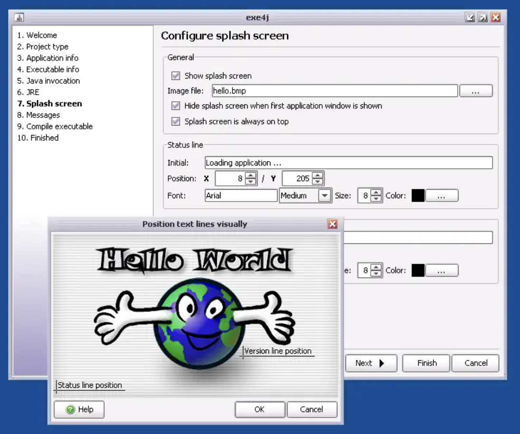Click the Image file text field
520x434 pixels.
[x=334, y=91]
